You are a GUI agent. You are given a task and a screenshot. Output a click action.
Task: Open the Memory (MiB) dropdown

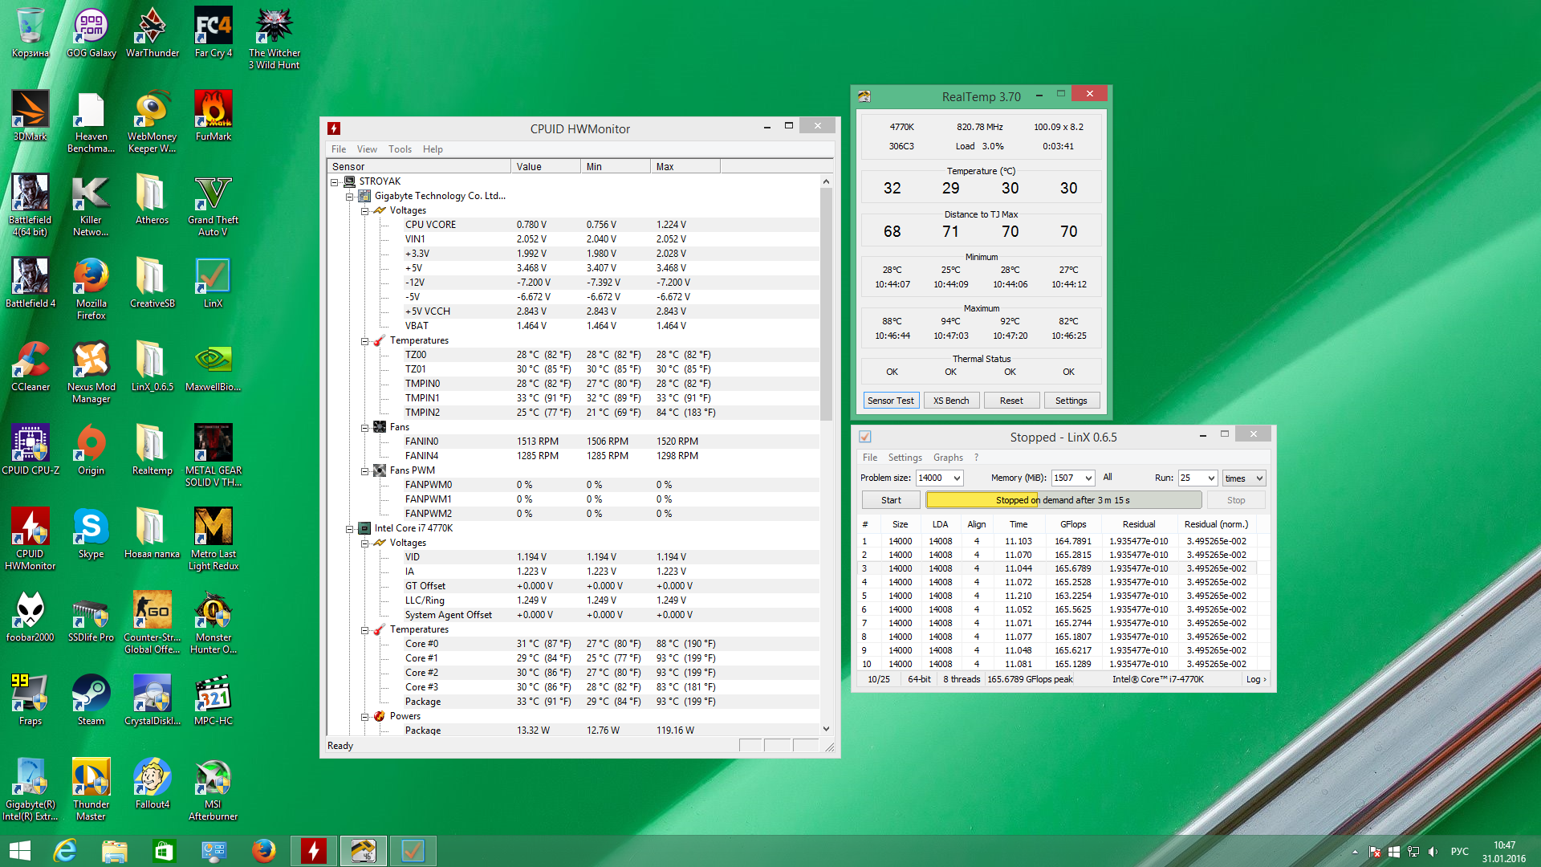[x=1088, y=478]
